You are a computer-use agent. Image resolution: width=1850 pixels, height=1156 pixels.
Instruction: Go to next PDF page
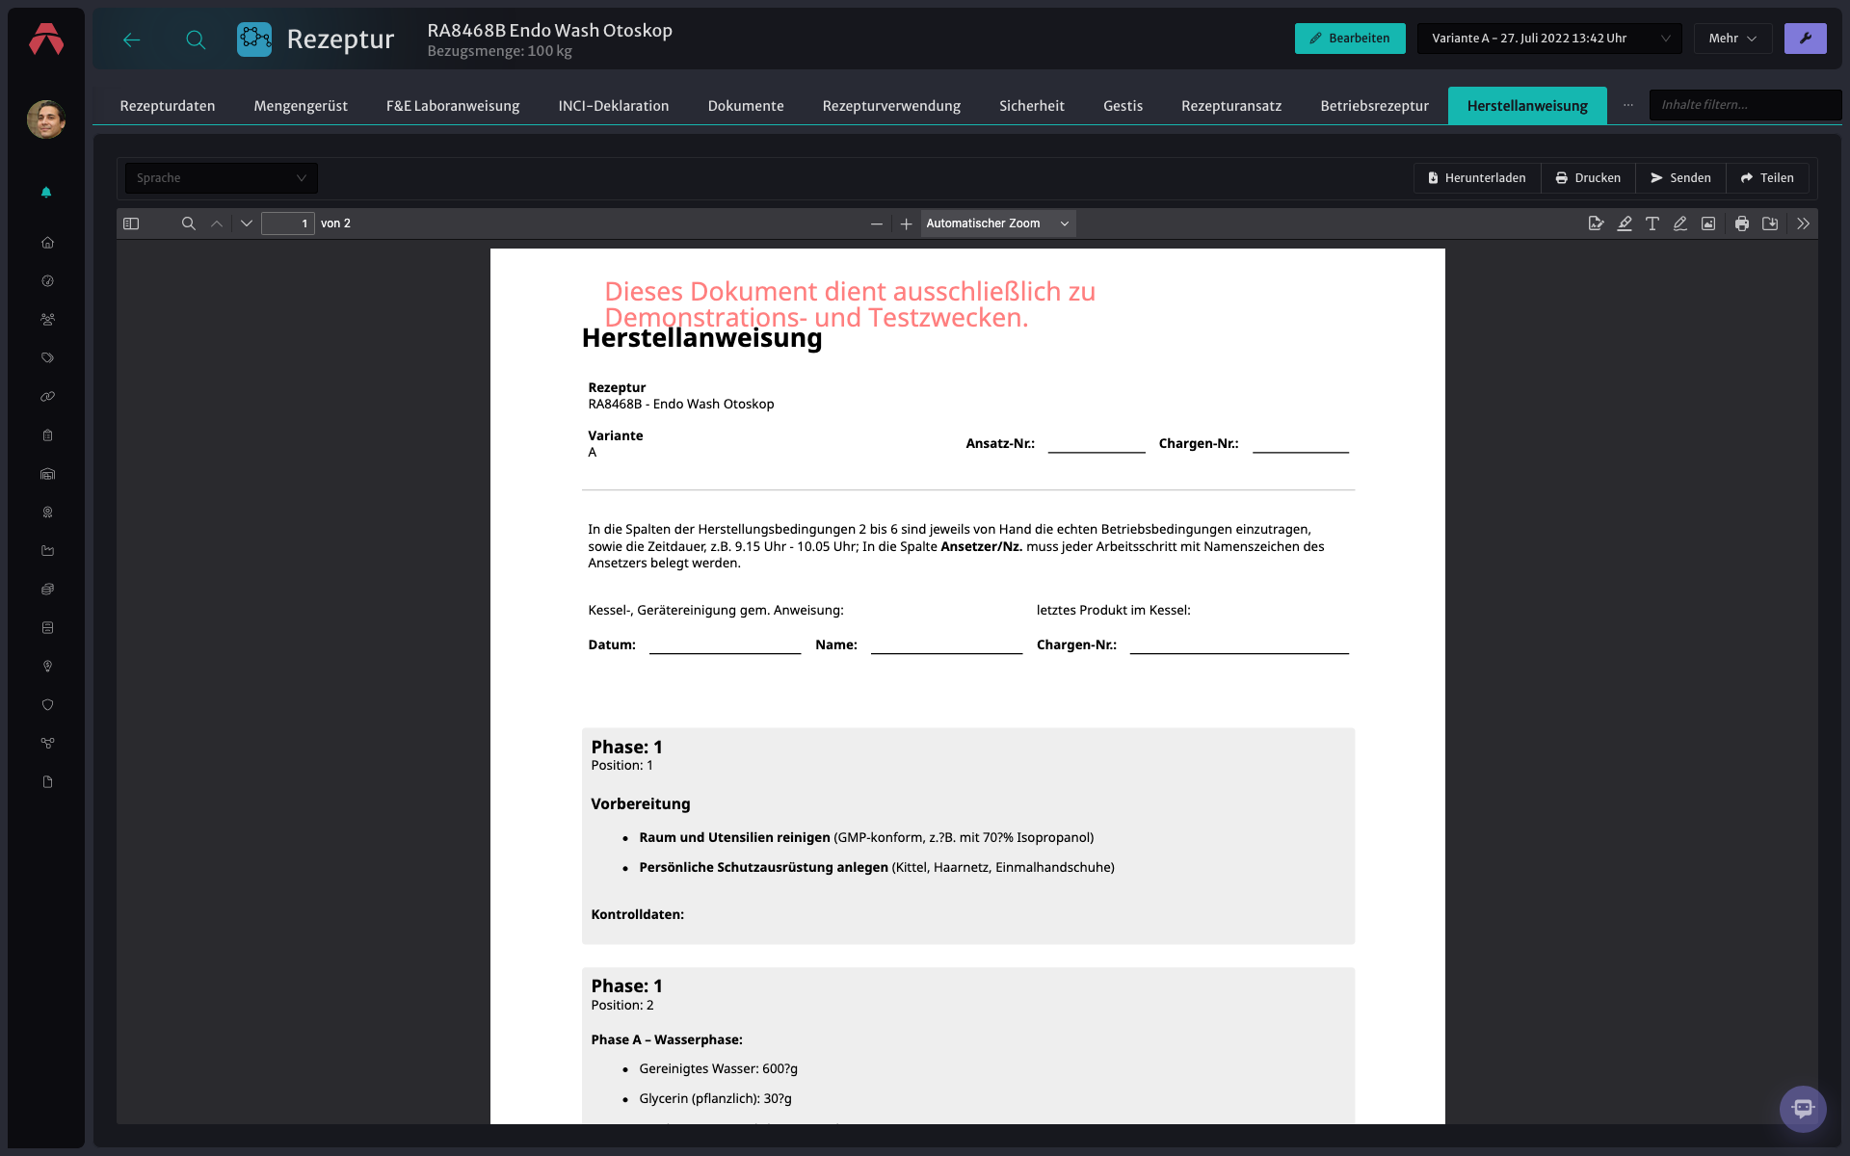pos(247,223)
